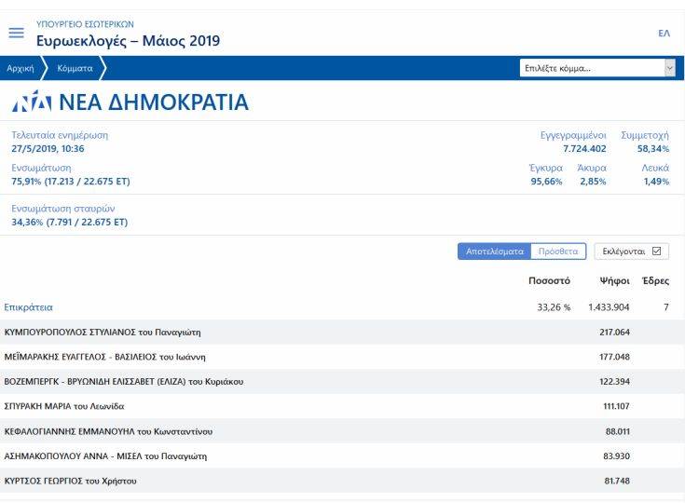Switch to the Αποτελέσματα tab
The image size is (685, 503).
coord(494,251)
